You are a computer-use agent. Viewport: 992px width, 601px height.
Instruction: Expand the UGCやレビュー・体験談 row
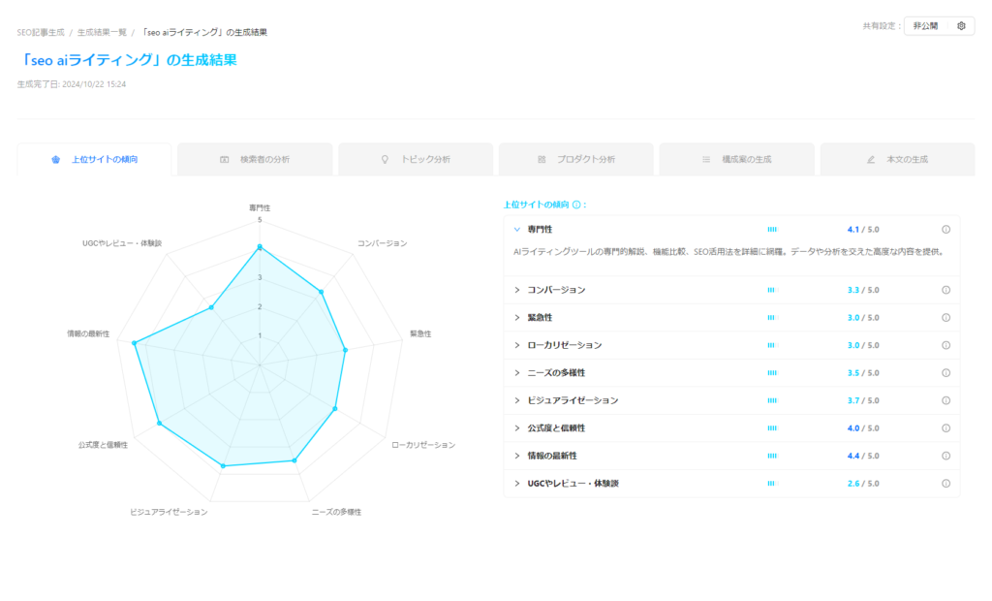(x=517, y=483)
